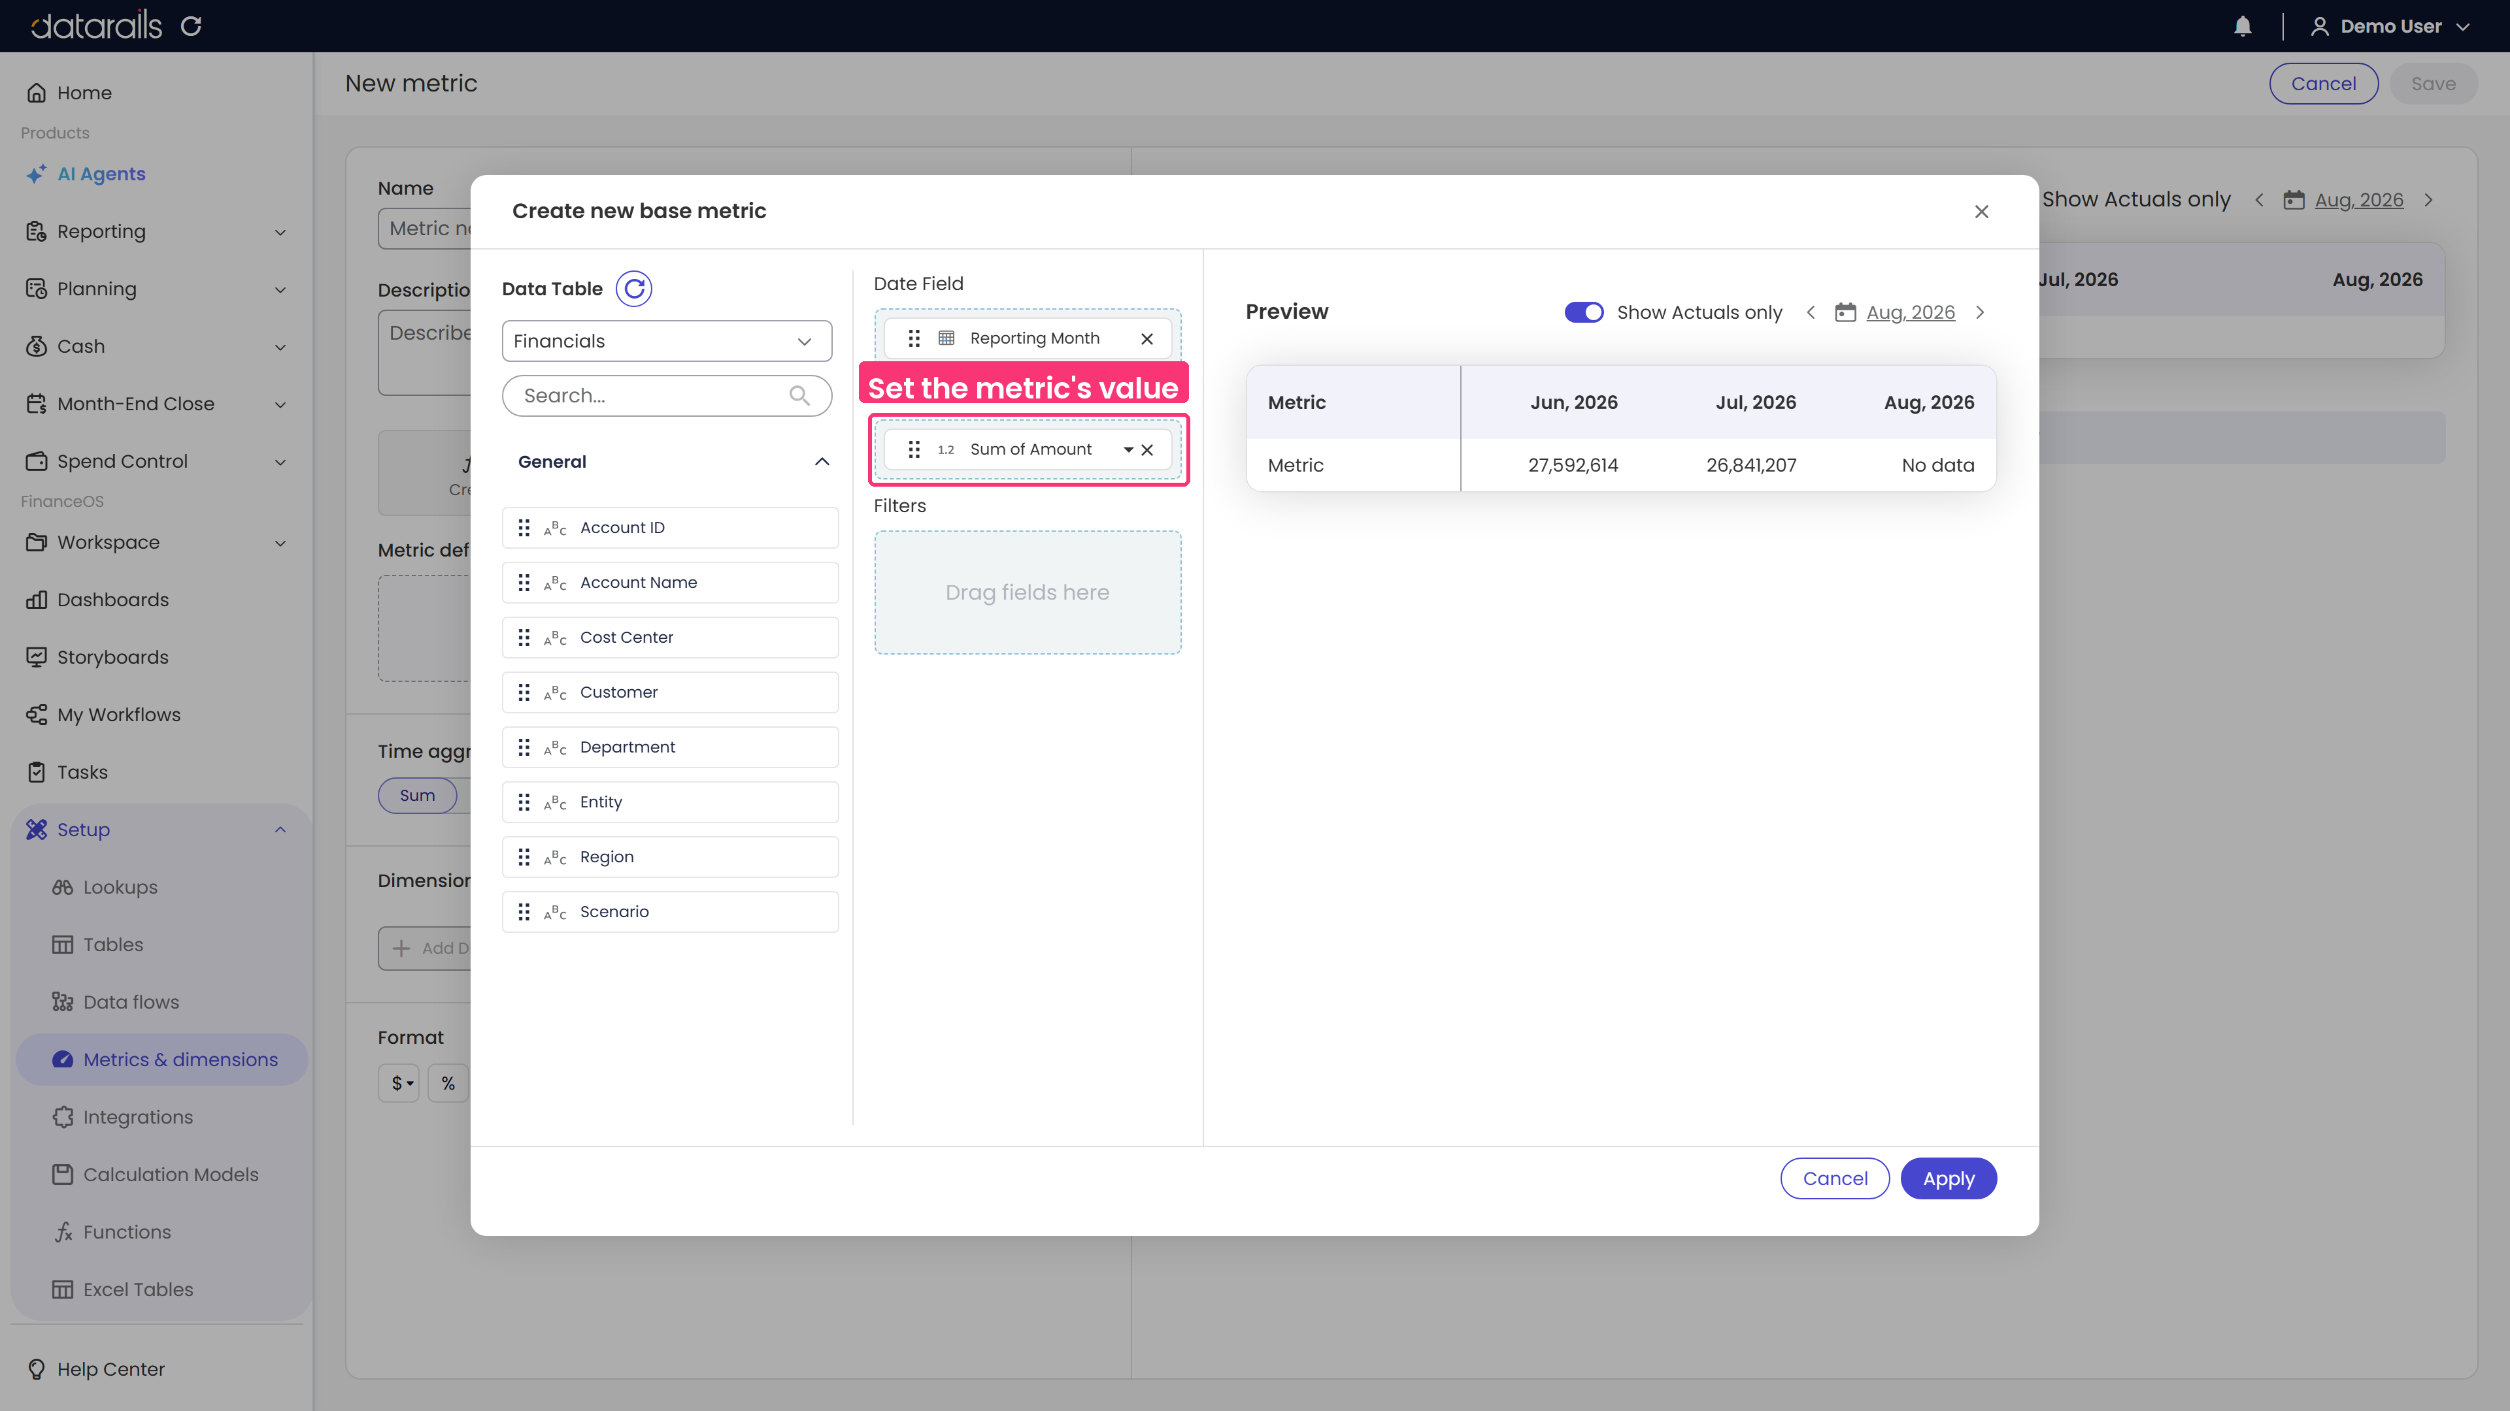Click Apply in the base metric dialog
The height and width of the screenshot is (1411, 2510).
[1949, 1178]
